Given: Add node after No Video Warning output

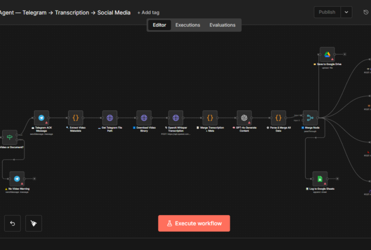Looking at the screenshot, I should [34, 179].
